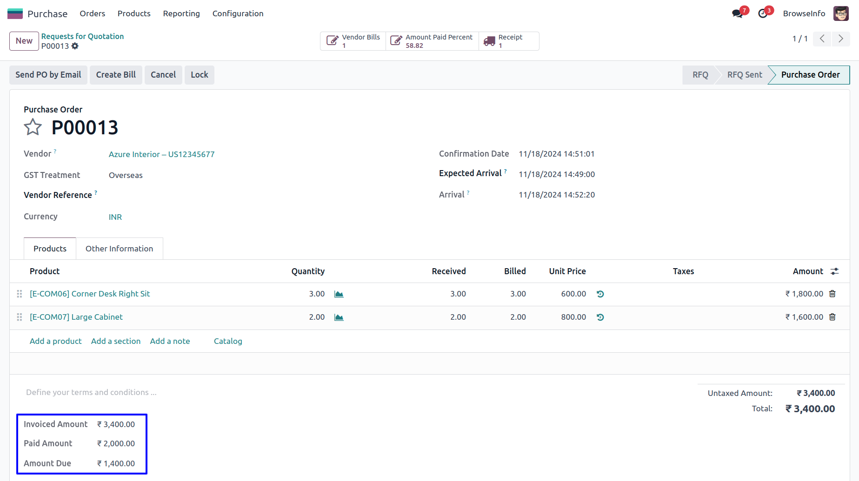Reset unit price for Corner Desk line
The width and height of the screenshot is (859, 481).
pos(600,294)
